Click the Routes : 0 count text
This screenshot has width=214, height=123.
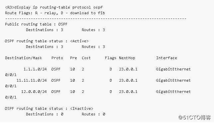pos(93,114)
